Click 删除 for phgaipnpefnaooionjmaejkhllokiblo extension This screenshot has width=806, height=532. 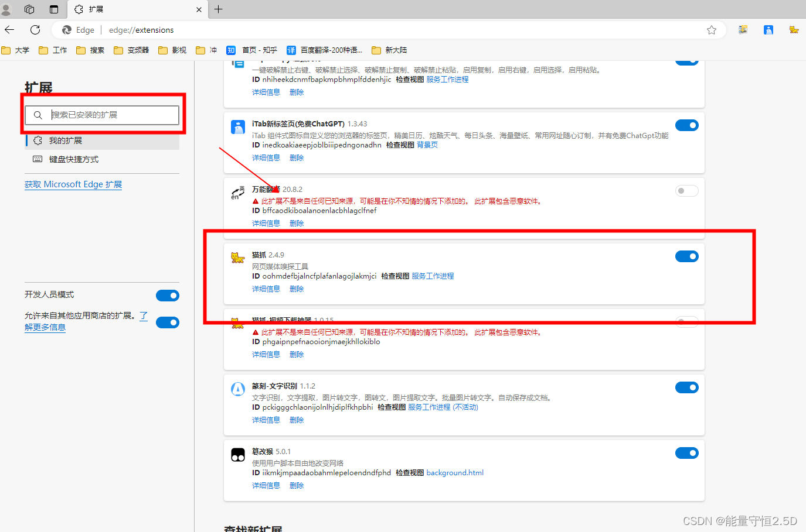point(297,355)
